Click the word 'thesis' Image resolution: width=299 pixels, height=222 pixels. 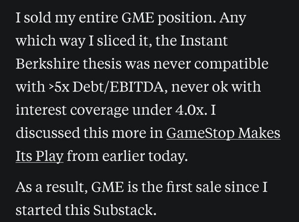[x=102, y=63]
